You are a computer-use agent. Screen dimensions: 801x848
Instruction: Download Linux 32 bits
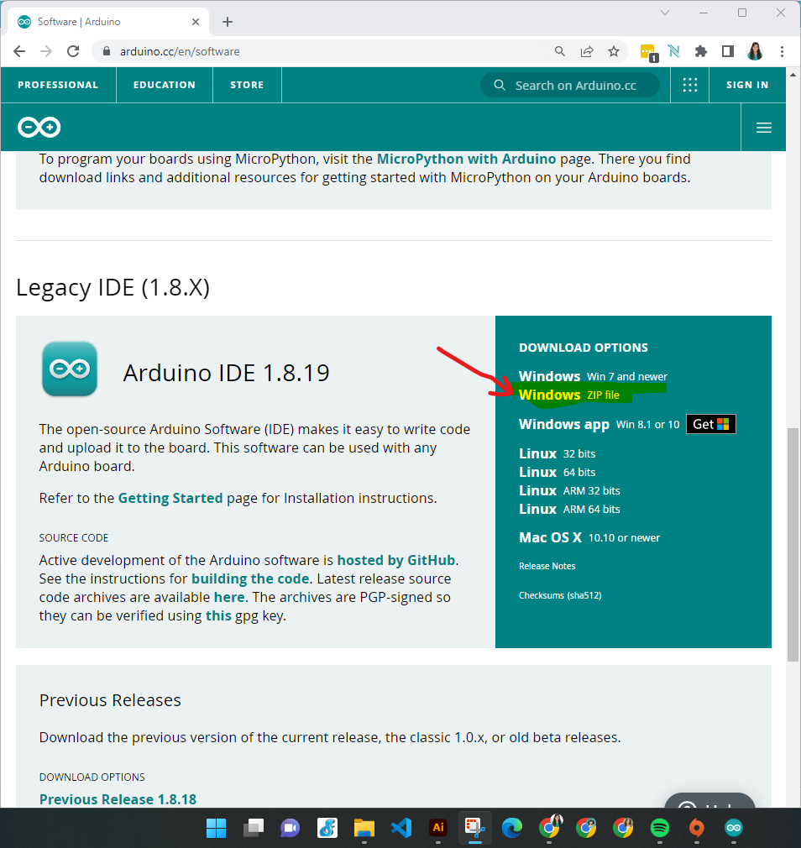(557, 453)
